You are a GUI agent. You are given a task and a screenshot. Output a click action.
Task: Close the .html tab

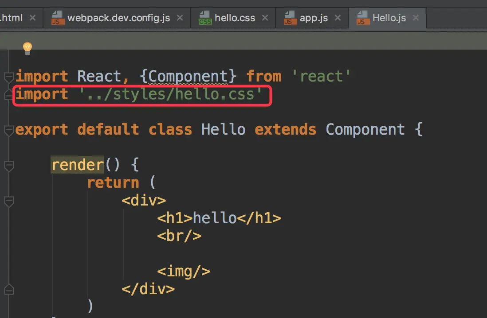pyautogui.click(x=33, y=18)
